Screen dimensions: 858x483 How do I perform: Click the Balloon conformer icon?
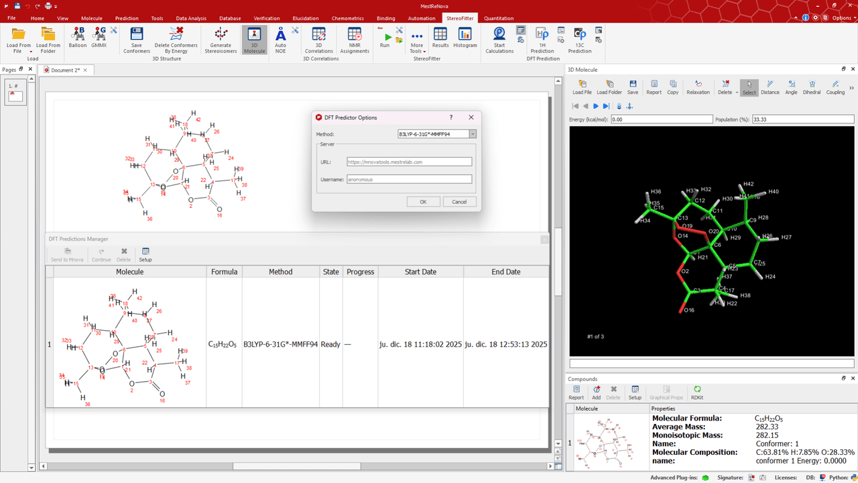78,39
